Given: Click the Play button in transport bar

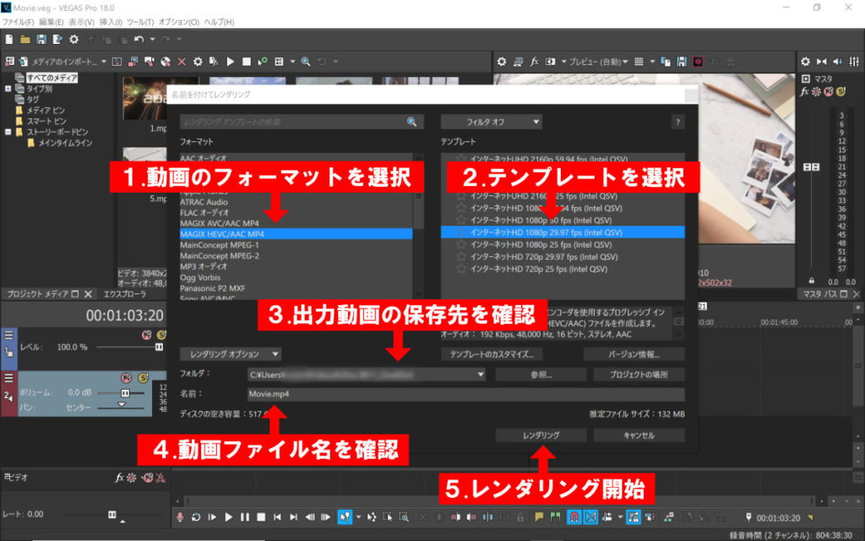Looking at the screenshot, I should 229,516.
